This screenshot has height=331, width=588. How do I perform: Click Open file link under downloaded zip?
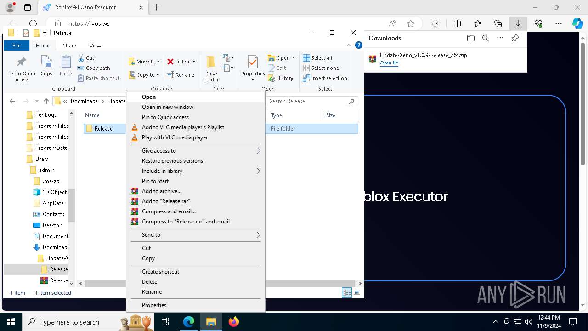(389, 63)
